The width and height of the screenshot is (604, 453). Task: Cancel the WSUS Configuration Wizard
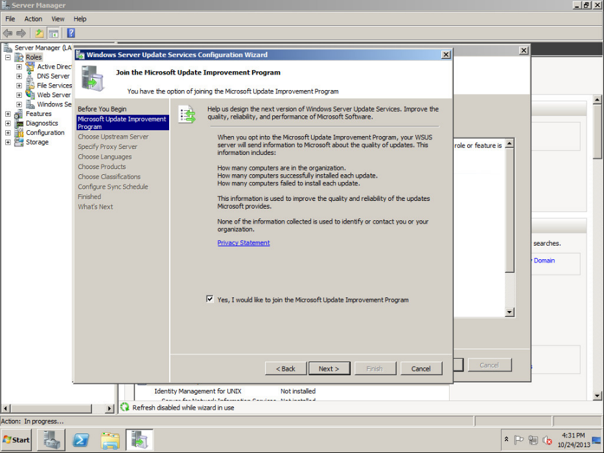tap(421, 369)
